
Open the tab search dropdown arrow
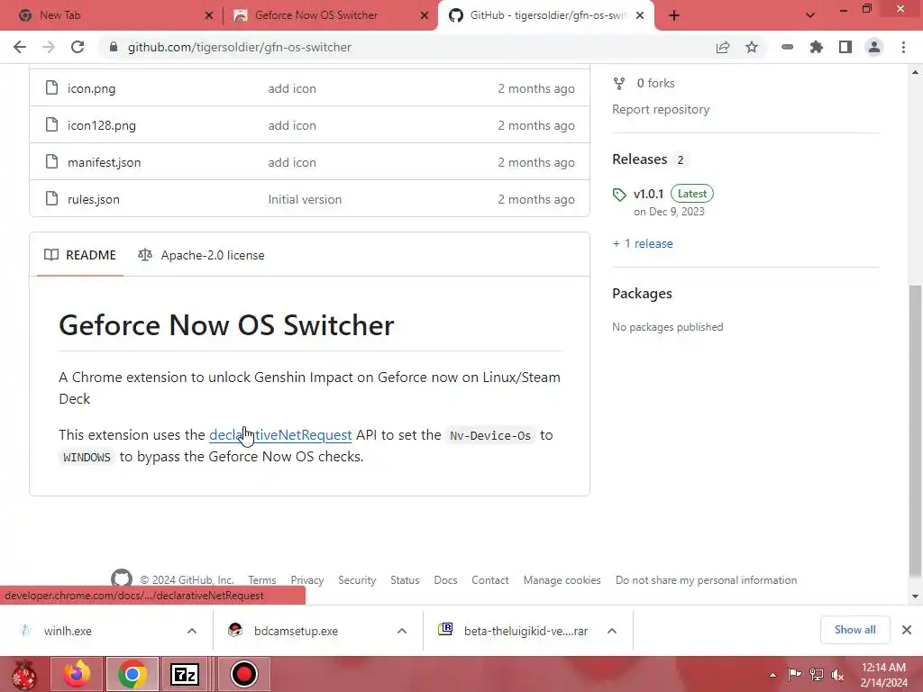coord(810,15)
